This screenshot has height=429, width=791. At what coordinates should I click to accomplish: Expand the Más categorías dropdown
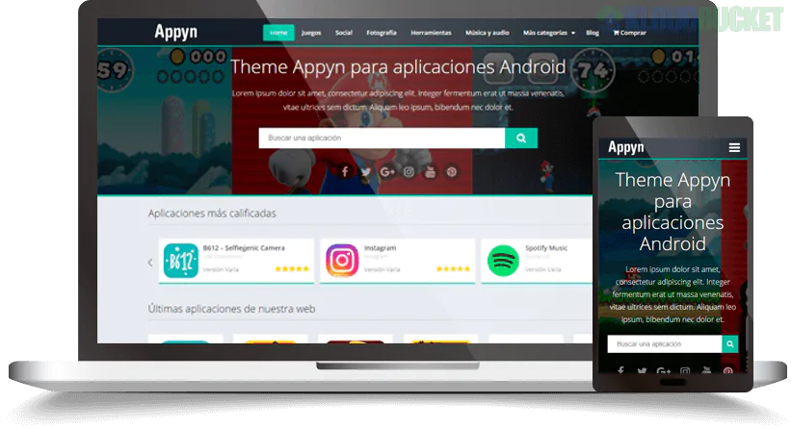(549, 33)
